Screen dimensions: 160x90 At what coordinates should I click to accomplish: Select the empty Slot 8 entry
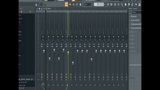tap(133, 43)
